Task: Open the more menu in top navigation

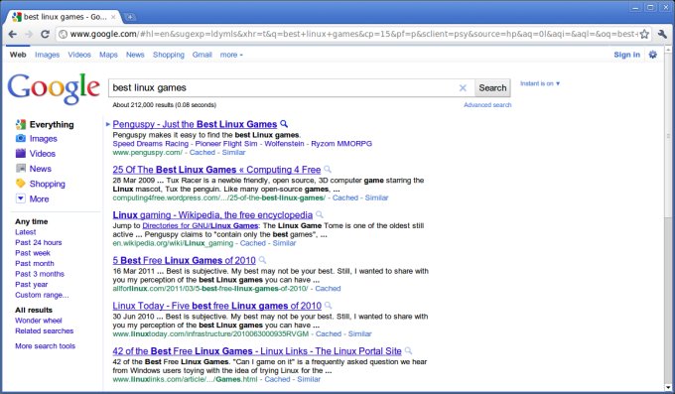Action: pos(231,55)
